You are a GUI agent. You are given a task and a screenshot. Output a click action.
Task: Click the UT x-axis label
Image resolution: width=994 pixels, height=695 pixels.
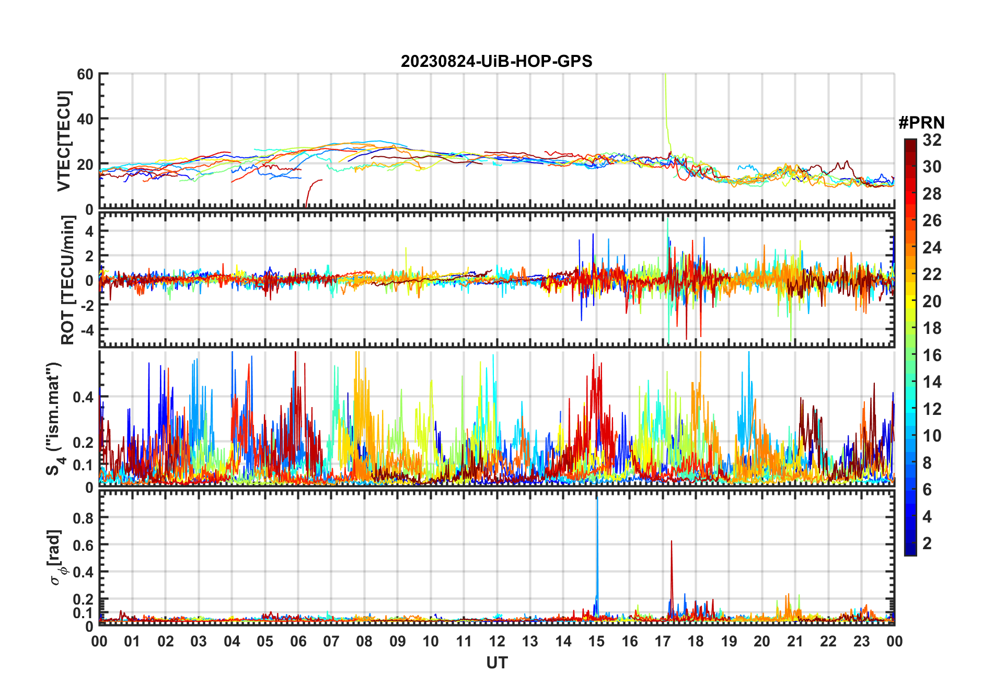tap(496, 663)
